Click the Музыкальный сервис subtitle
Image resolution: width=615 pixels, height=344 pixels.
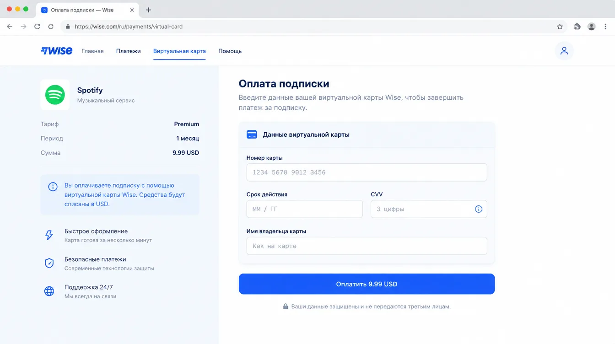(106, 100)
